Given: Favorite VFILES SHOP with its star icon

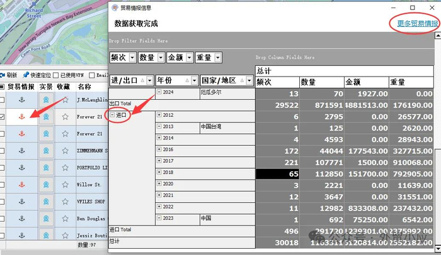Looking at the screenshot, I should (66, 202).
